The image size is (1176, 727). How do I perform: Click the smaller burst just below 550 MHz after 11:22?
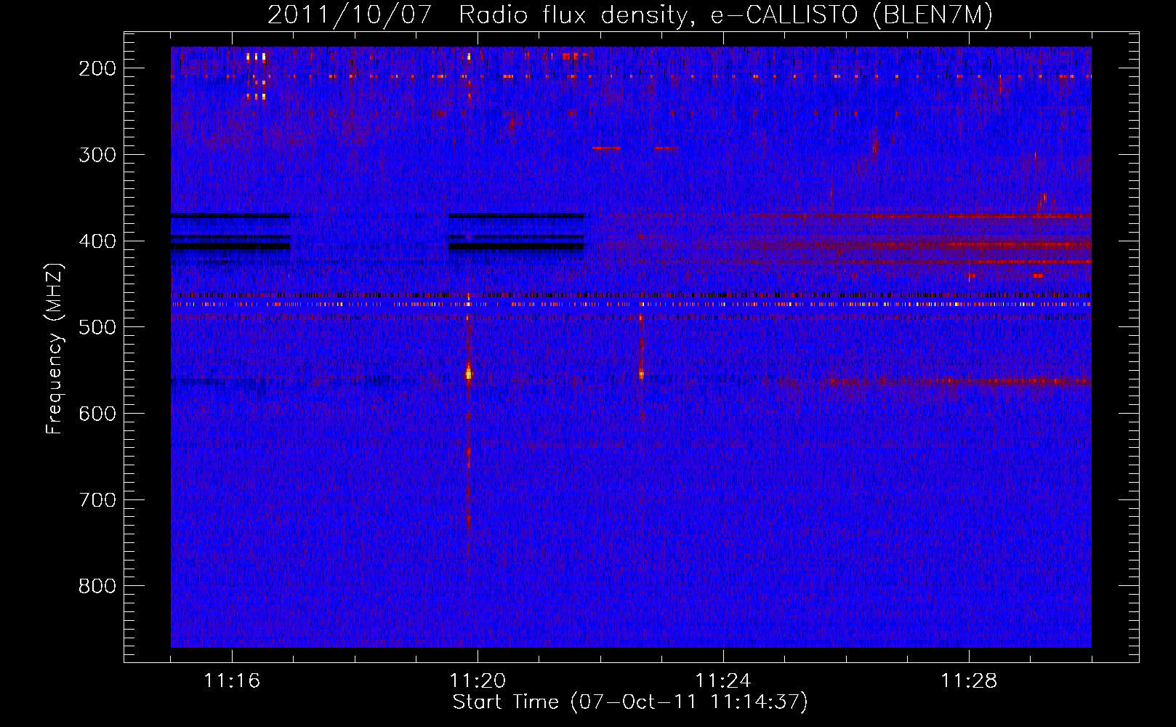641,374
